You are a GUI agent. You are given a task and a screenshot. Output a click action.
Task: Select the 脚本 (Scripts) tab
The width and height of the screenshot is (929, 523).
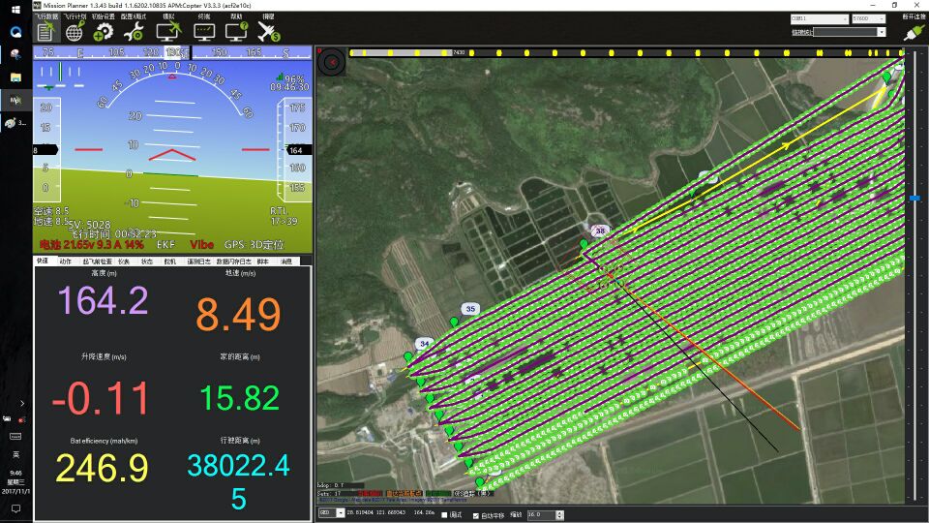263,261
